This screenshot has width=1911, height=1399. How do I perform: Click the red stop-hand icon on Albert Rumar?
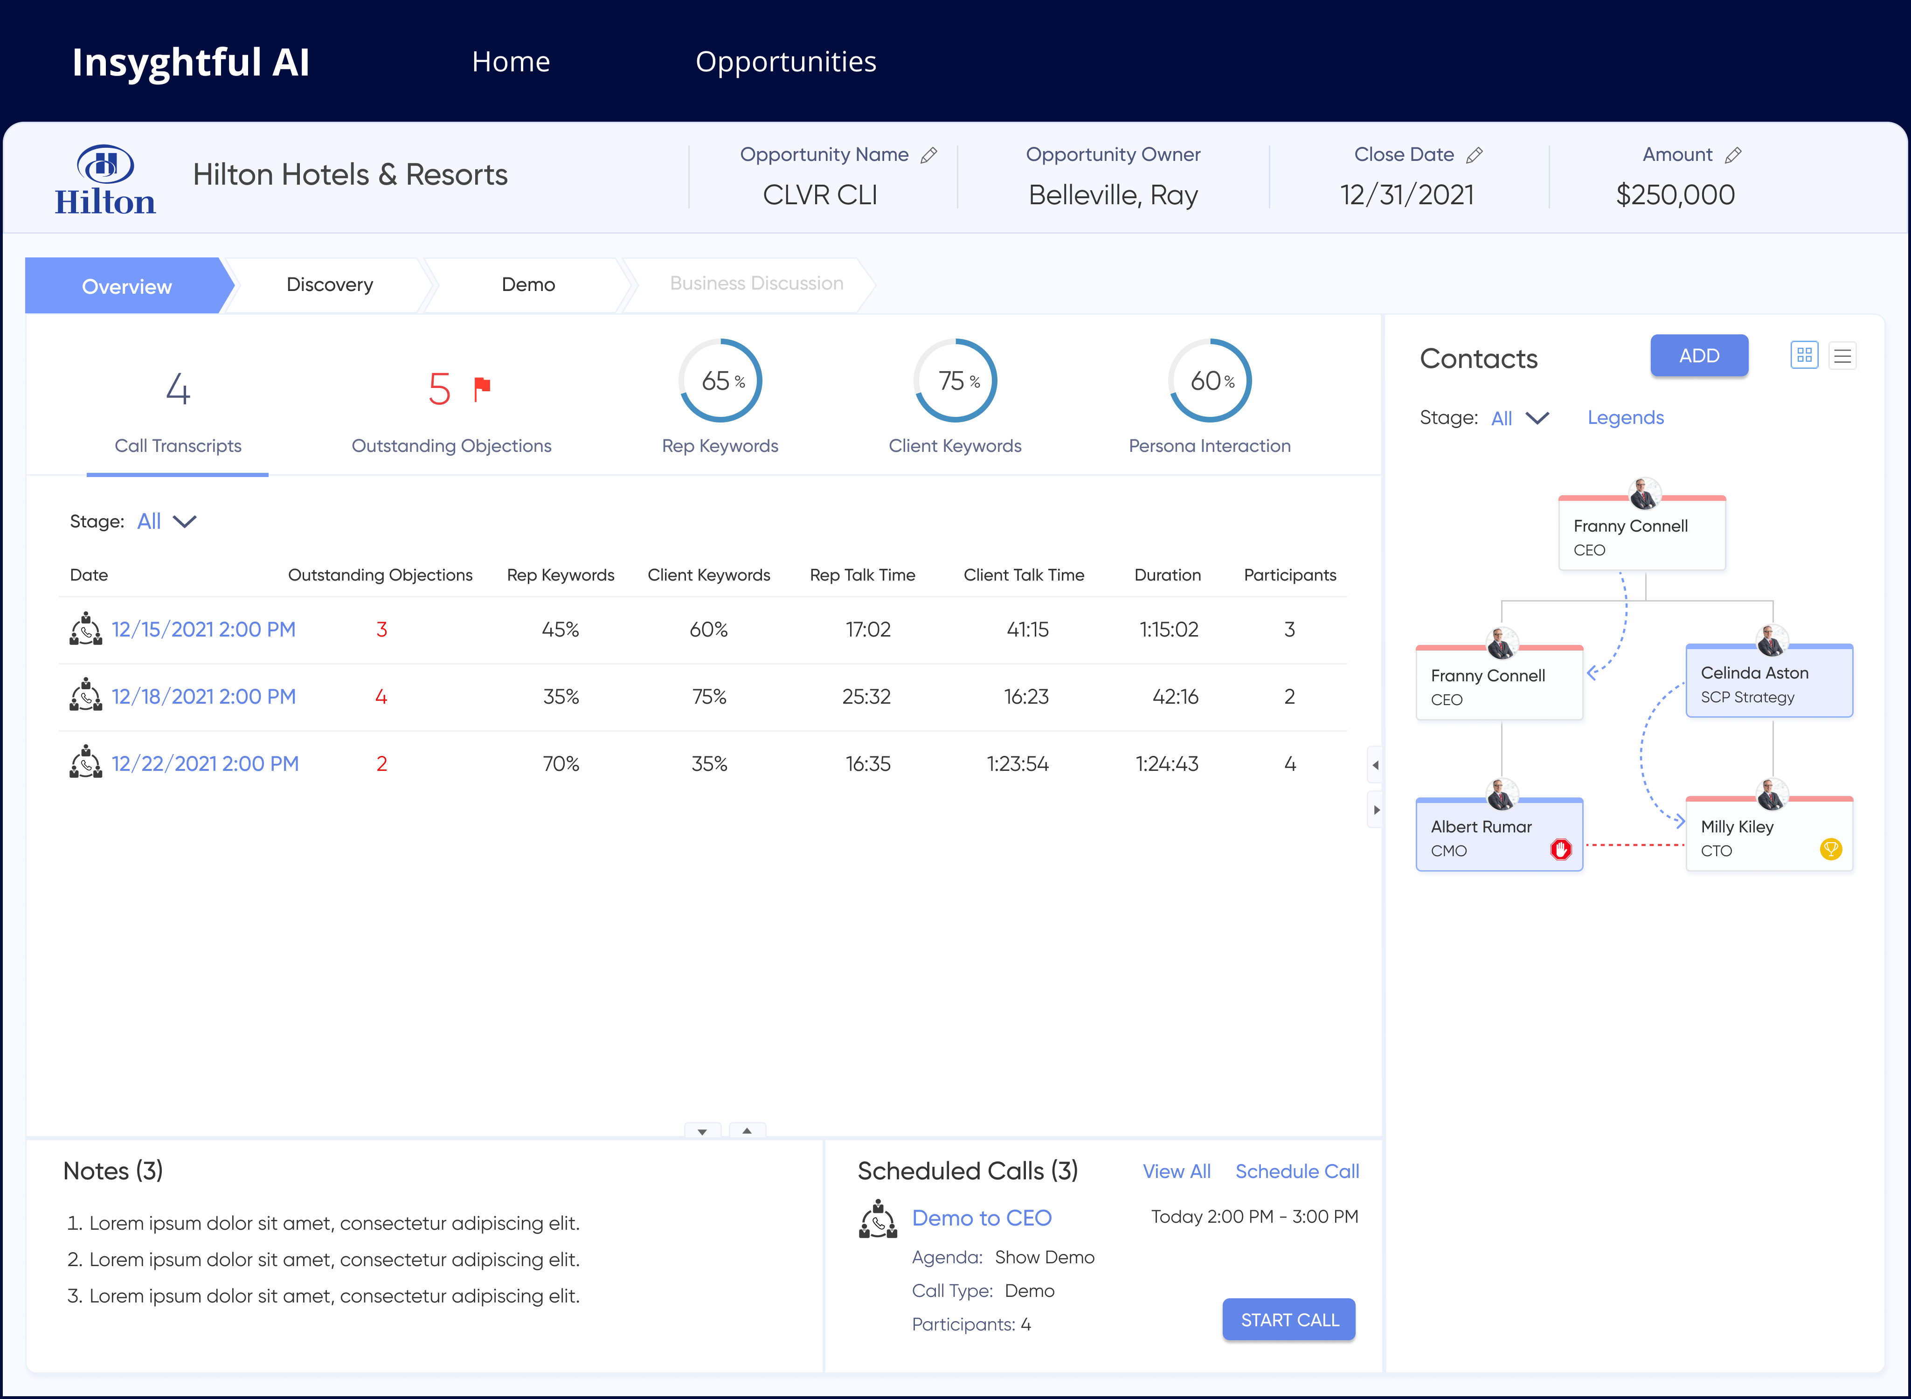[x=1560, y=849]
